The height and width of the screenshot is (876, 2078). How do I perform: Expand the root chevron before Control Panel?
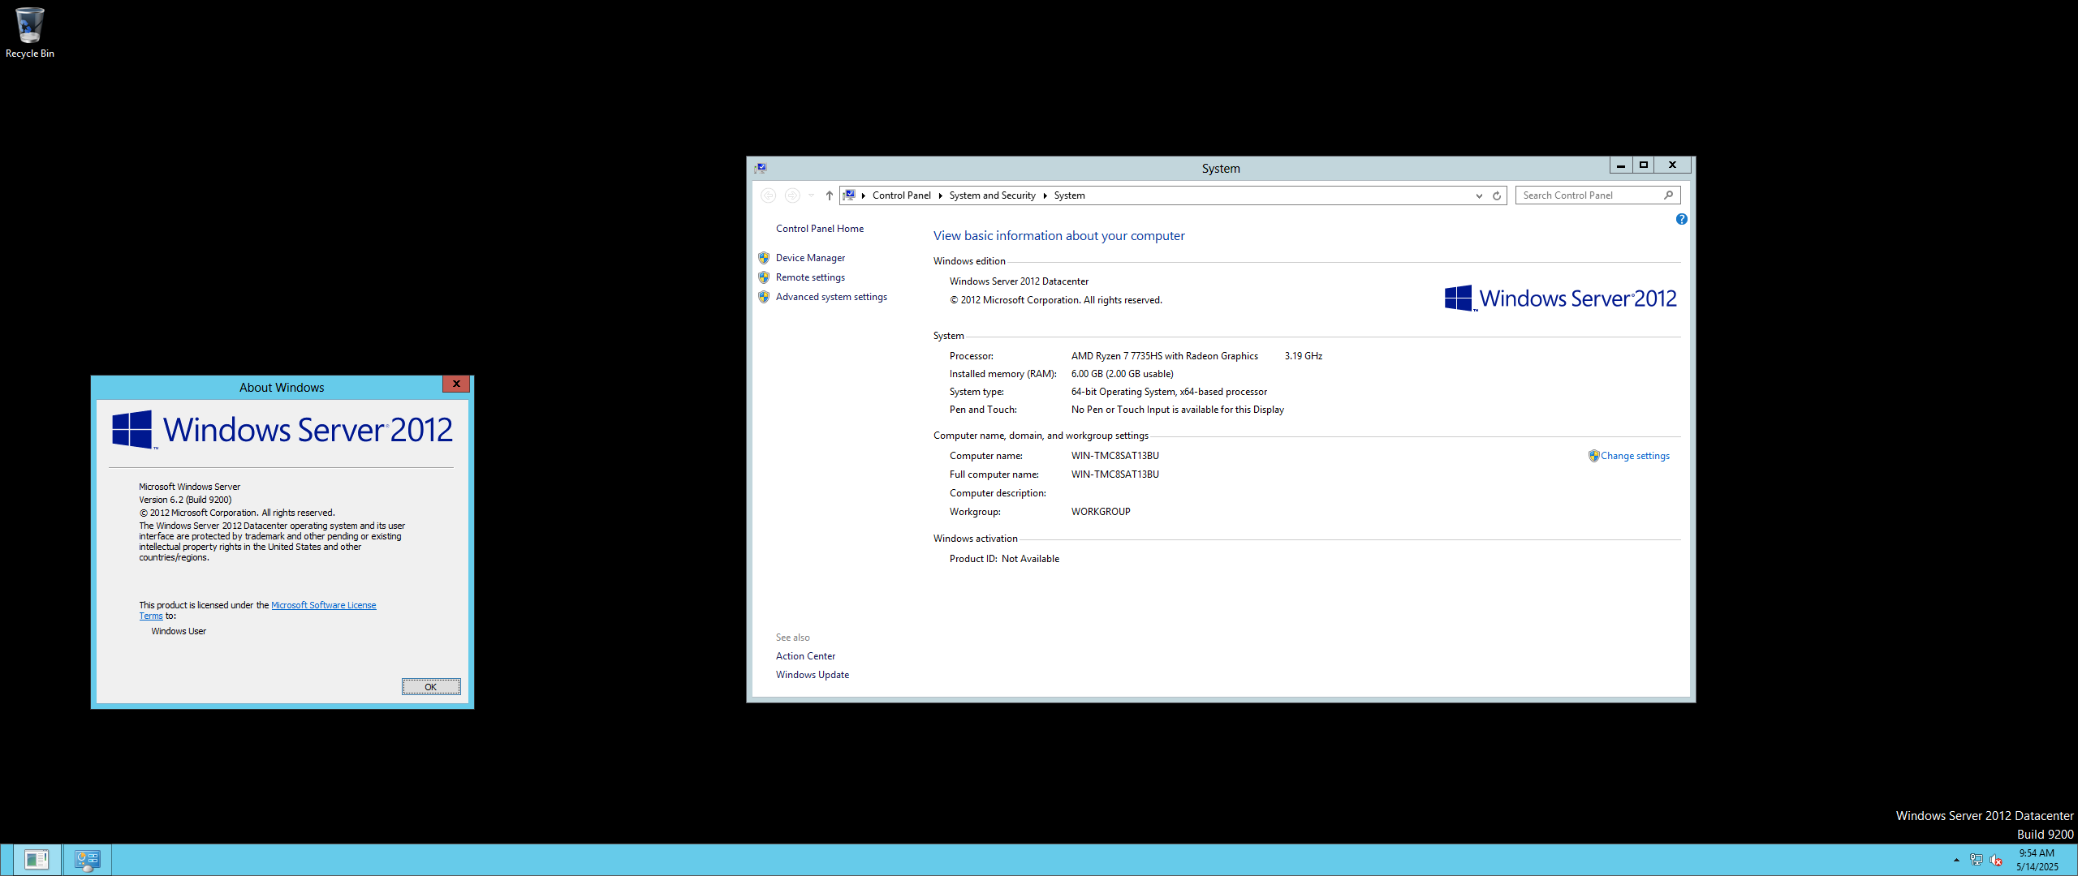864,195
